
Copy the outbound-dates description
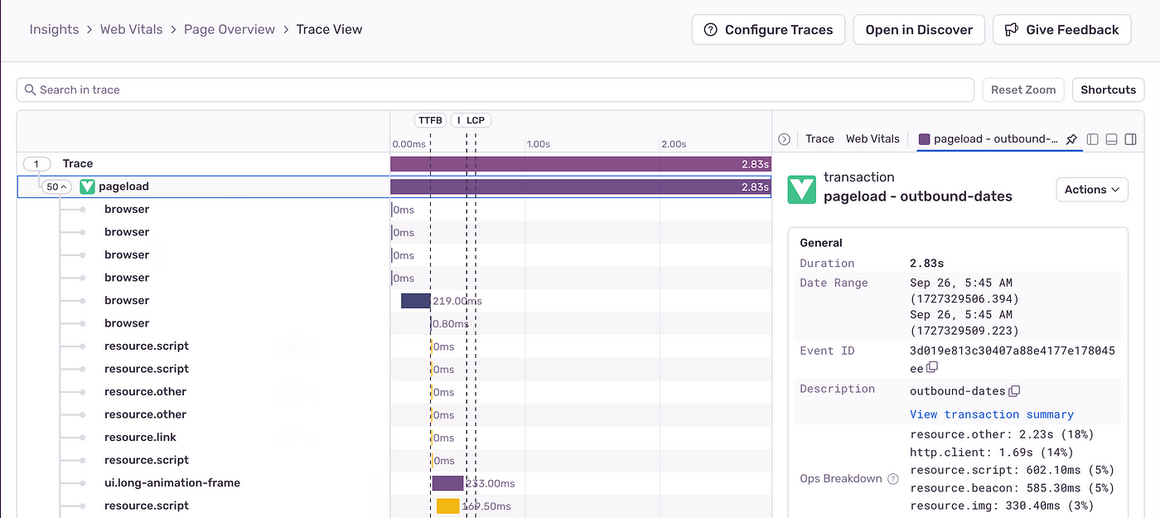pos(1014,391)
